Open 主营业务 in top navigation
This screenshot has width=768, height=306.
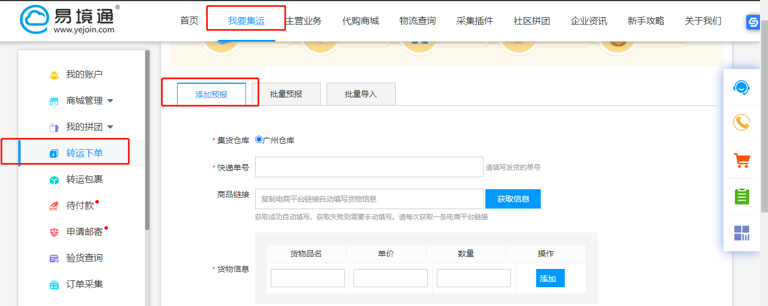click(303, 21)
